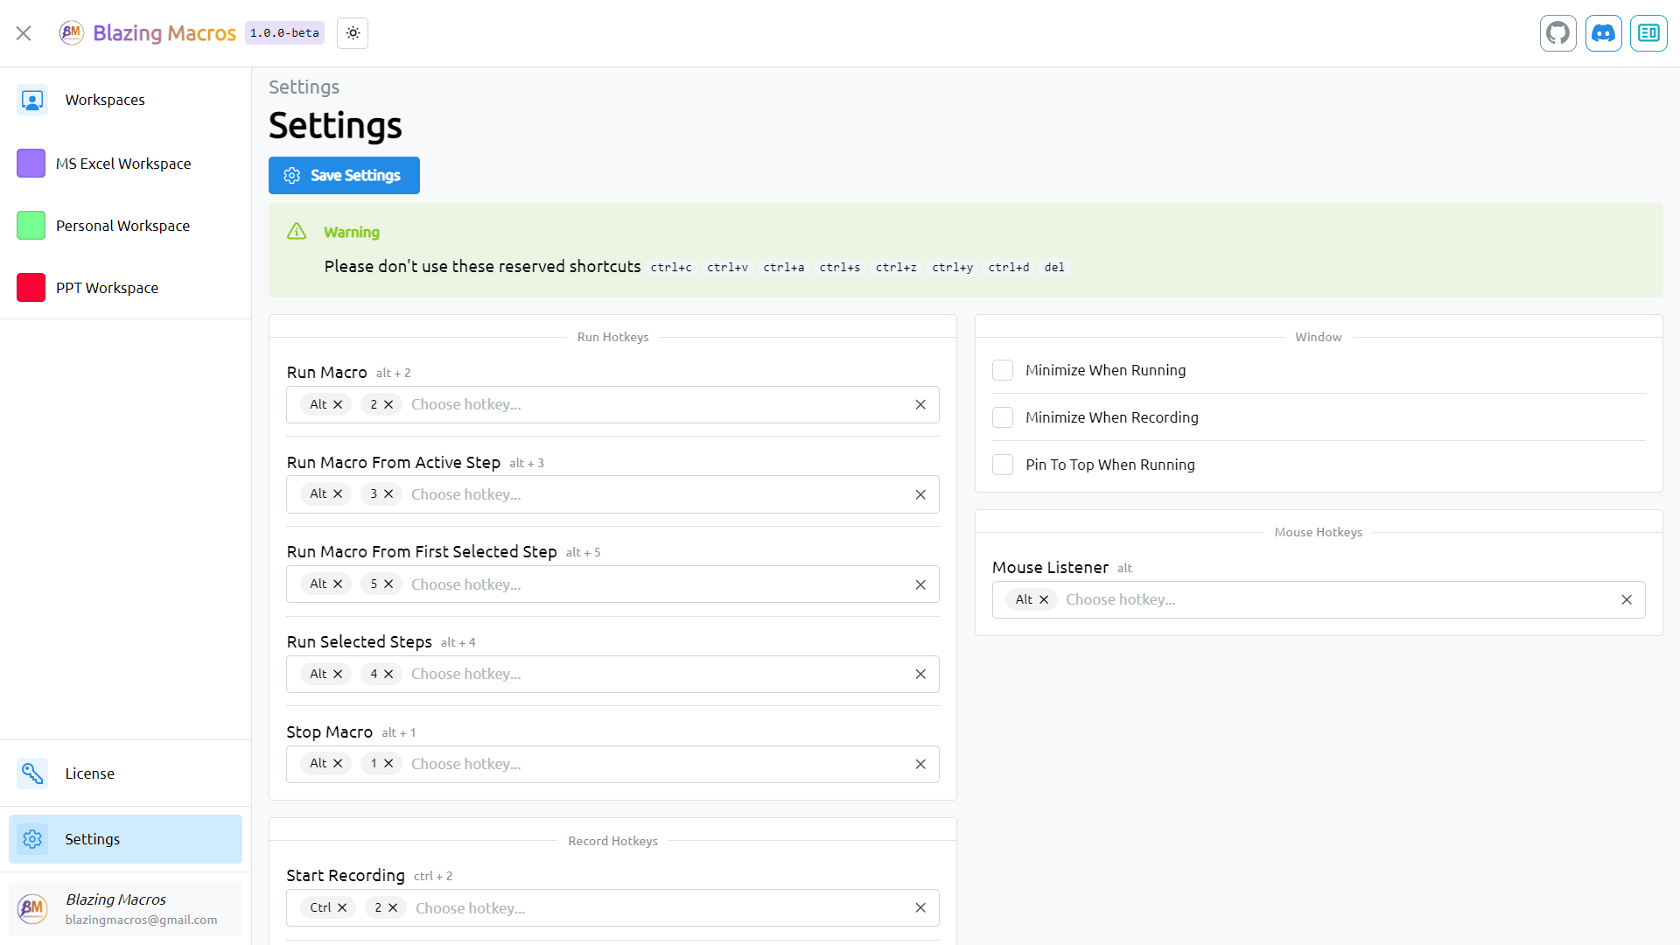Remove Ctrl from Start Recording hotkey
Viewport: 1680px width, 945px height.
click(342, 908)
